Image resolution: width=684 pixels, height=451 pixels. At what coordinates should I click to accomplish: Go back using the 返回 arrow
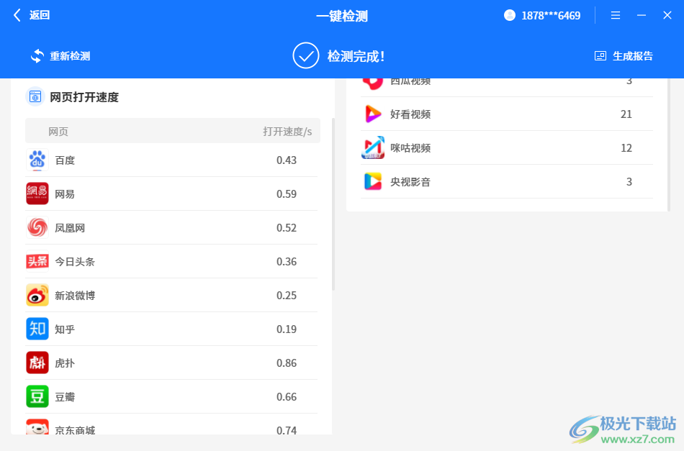(x=17, y=15)
